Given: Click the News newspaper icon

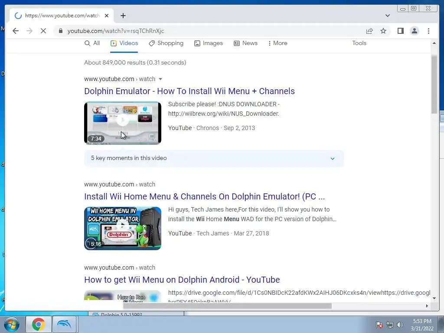Looking at the screenshot, I should coord(236,43).
